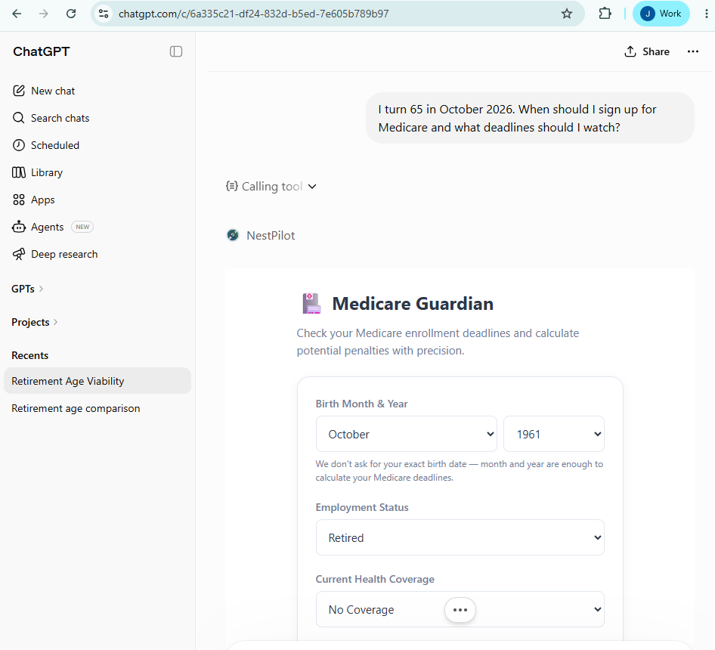Collapse the sidebar with the panel icon
This screenshot has width=715, height=650.
pyautogui.click(x=176, y=51)
